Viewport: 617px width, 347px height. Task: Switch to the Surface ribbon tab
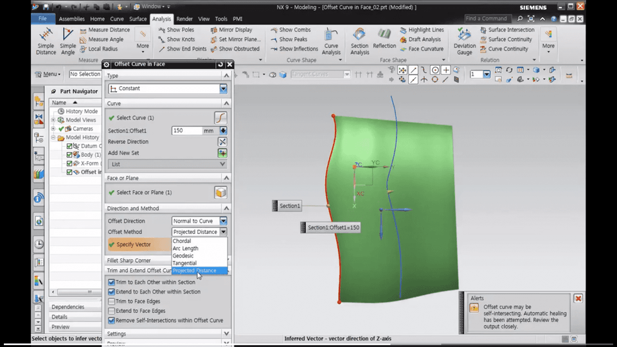138,19
